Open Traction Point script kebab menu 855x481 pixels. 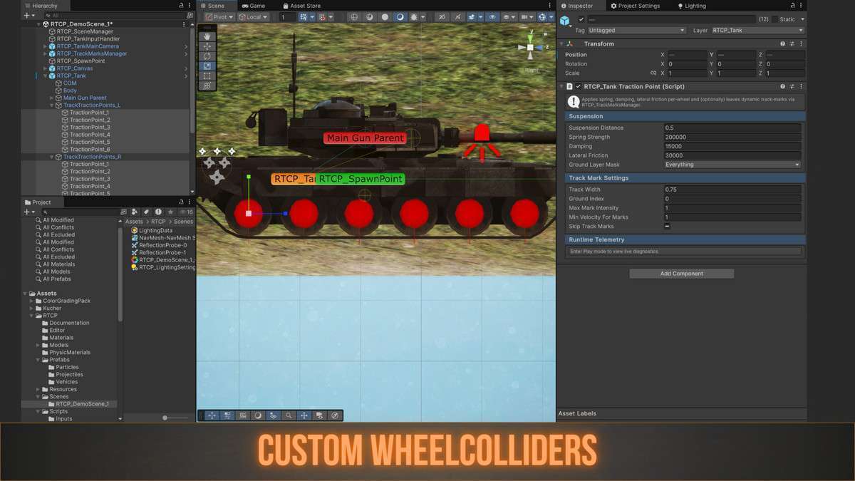tap(801, 86)
